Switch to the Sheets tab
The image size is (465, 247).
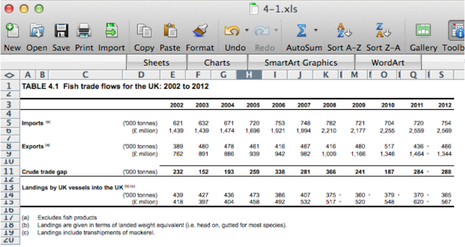coord(156,63)
